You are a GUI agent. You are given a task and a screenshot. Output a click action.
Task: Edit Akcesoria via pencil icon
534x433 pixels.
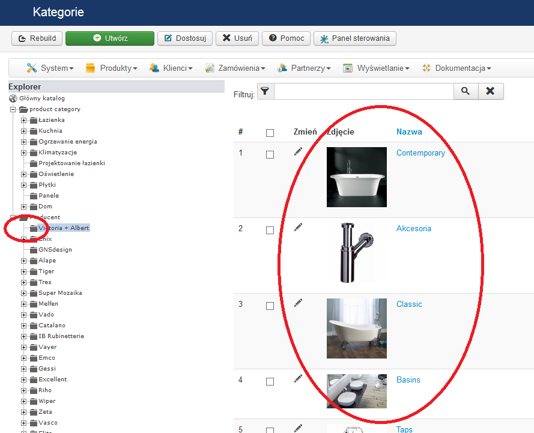click(x=298, y=228)
